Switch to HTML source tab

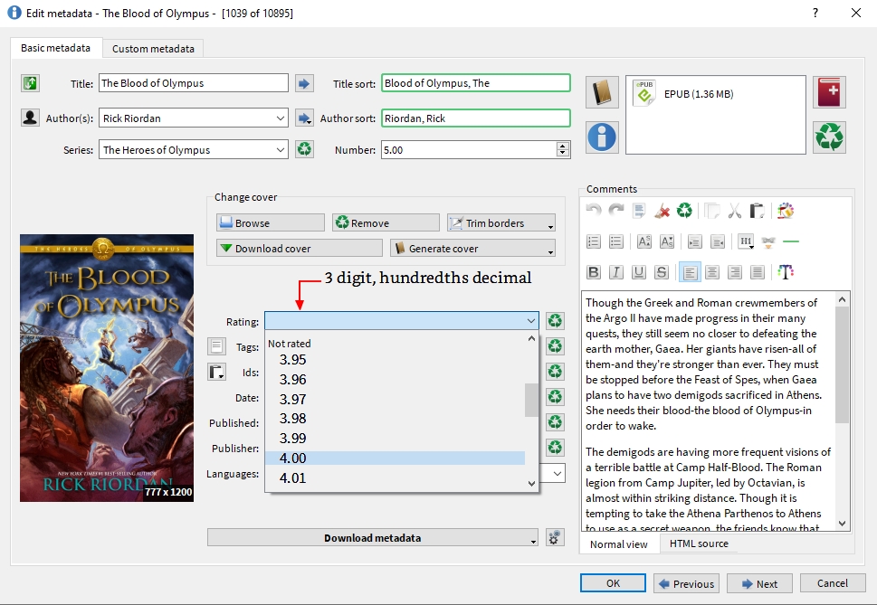coord(698,544)
